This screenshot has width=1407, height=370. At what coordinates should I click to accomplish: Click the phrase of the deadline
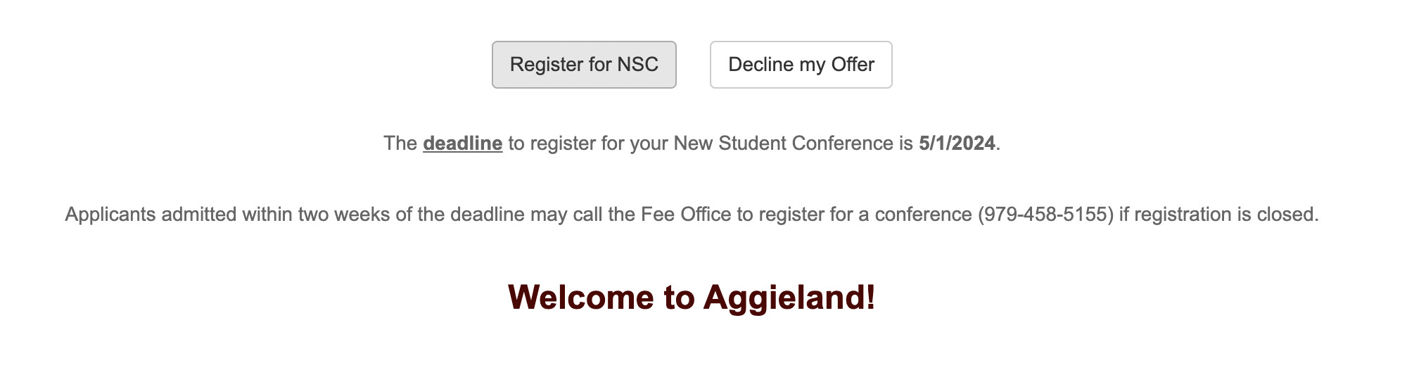point(460,215)
